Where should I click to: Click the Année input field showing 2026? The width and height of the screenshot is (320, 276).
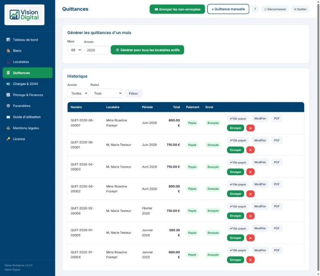[96, 50]
